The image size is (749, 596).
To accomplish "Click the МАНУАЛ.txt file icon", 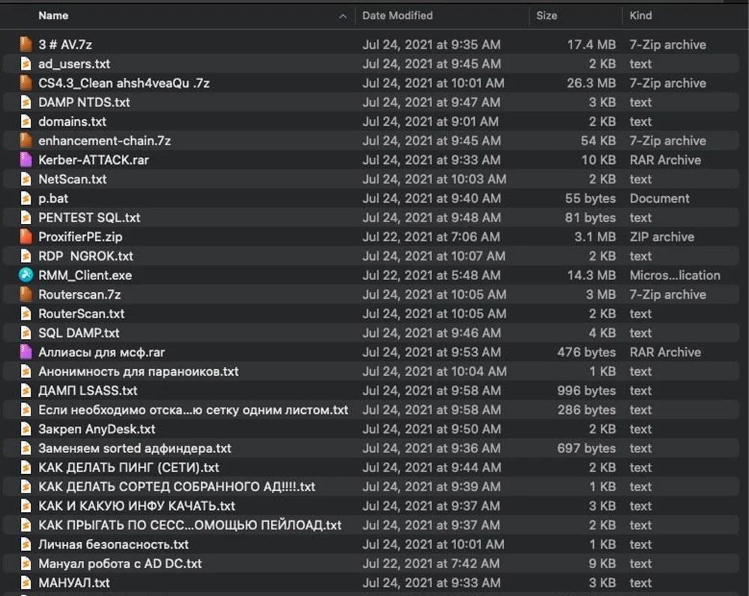I will [26, 583].
